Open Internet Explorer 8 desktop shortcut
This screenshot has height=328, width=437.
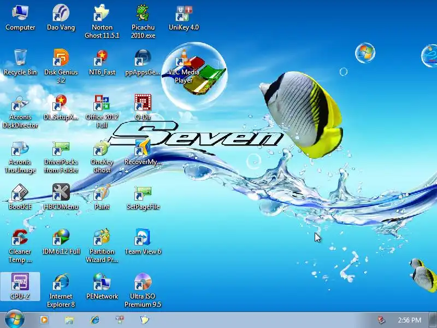tap(61, 291)
